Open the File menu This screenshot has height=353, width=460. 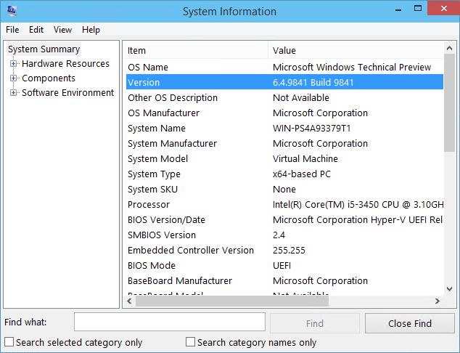tap(12, 30)
